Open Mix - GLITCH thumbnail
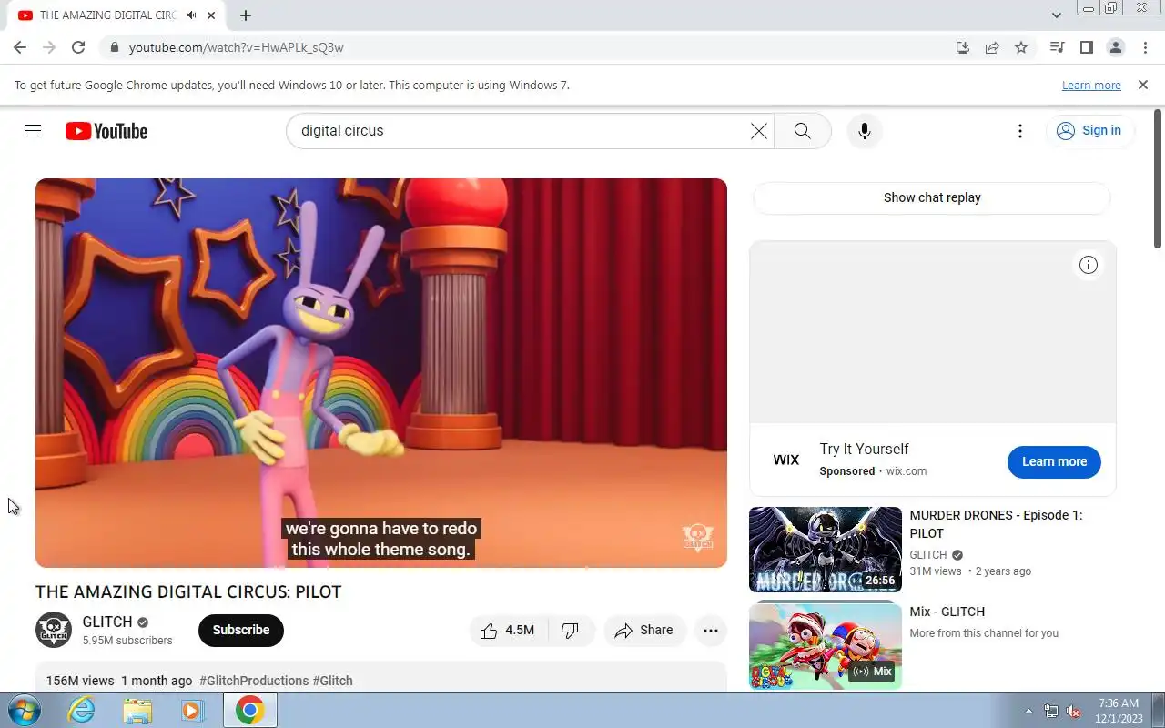1165x728 pixels. pyautogui.click(x=826, y=646)
